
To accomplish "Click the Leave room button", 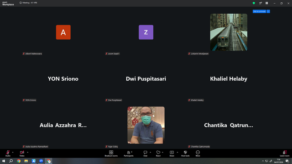I will (x=285, y=154).
